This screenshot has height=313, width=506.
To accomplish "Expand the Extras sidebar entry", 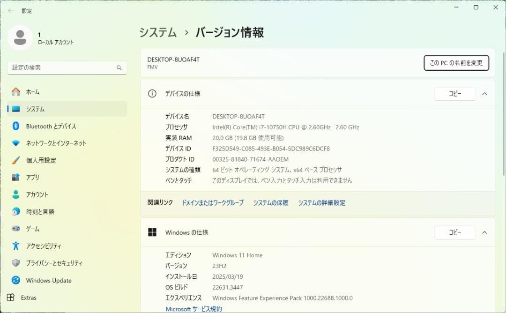I will click(x=29, y=297).
